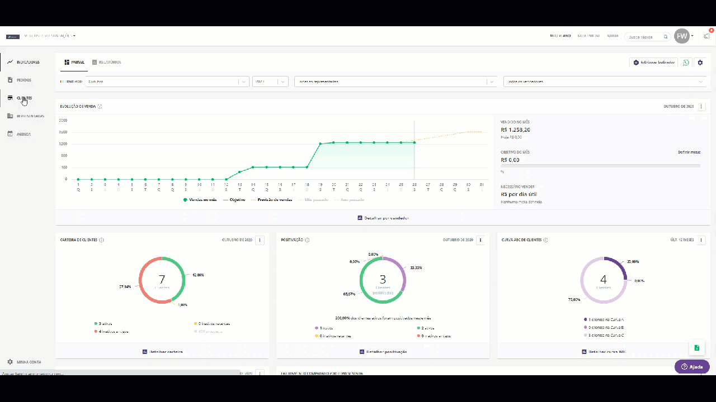716x402 pixels.
Task: Open the Todos os vendedores dropdown
Action: pos(604,82)
